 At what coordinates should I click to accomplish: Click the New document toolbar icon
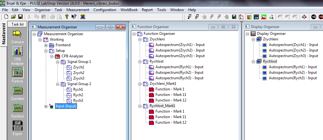coord(6,17)
